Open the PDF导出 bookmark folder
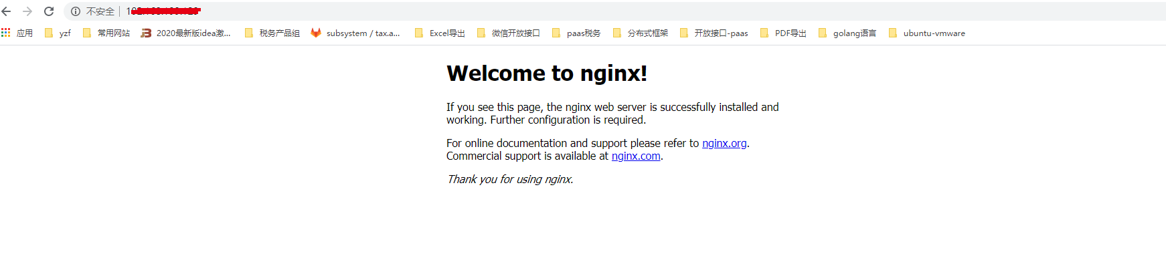1166x270 pixels. (x=783, y=33)
